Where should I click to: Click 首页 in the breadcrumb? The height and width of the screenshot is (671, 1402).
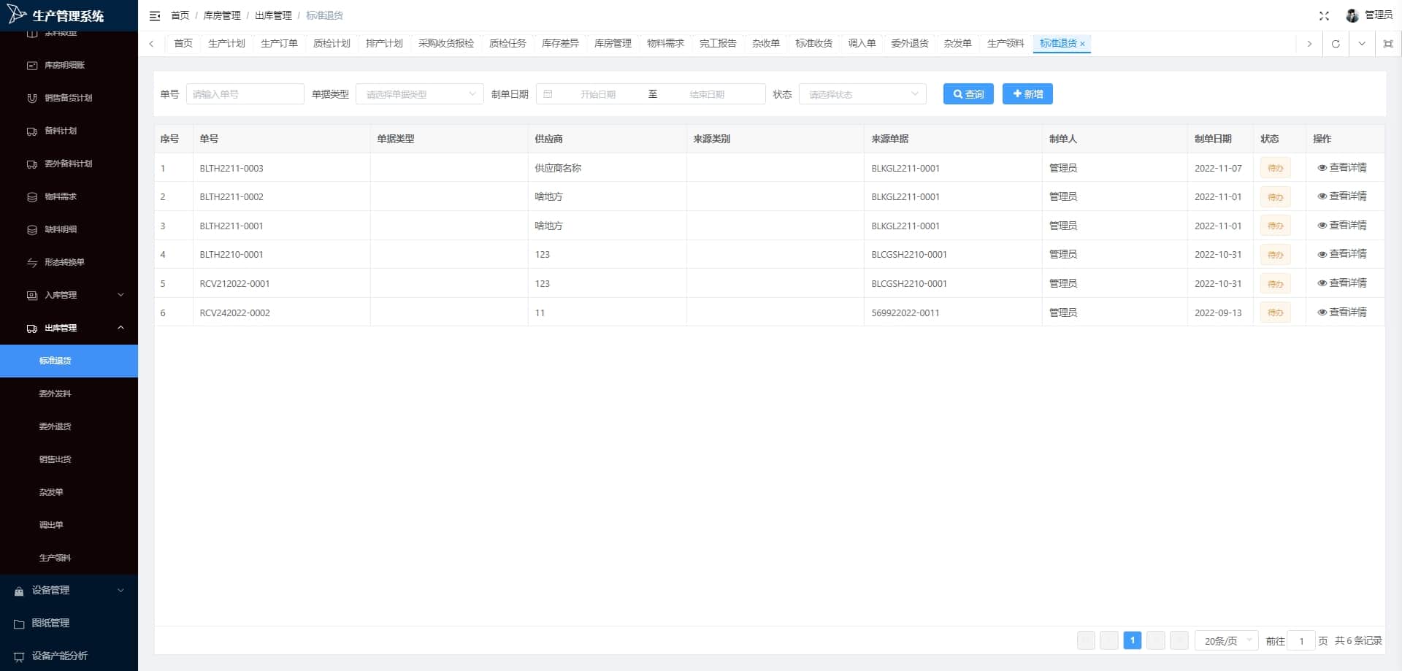180,15
